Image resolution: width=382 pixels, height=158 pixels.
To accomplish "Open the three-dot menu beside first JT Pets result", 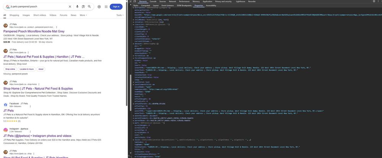I will pyautogui.click(x=57, y=27).
